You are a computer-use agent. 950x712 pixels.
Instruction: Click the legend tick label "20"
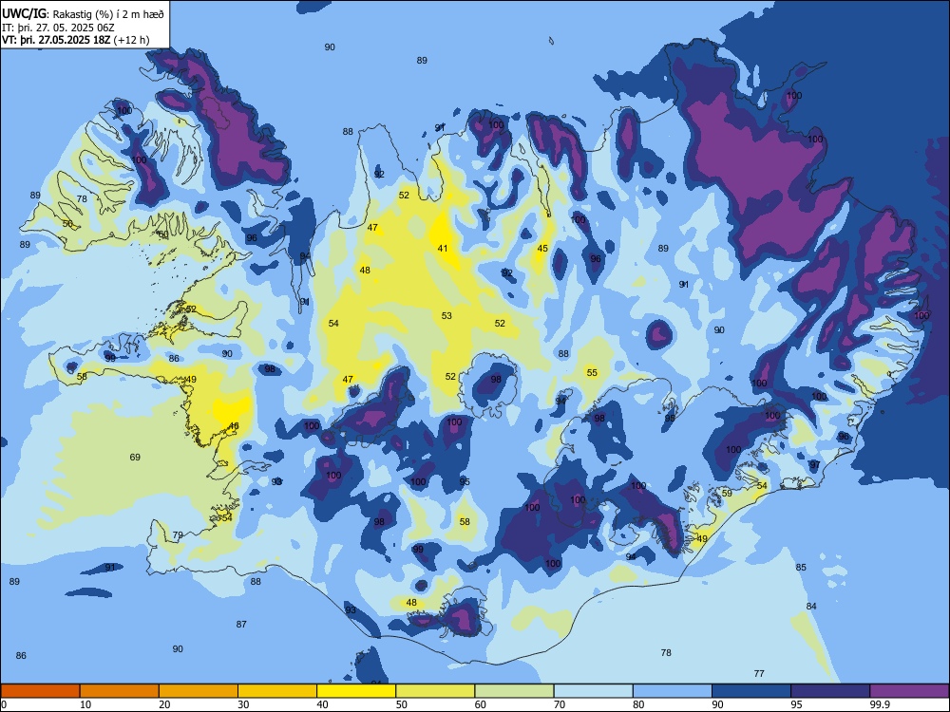click(164, 704)
